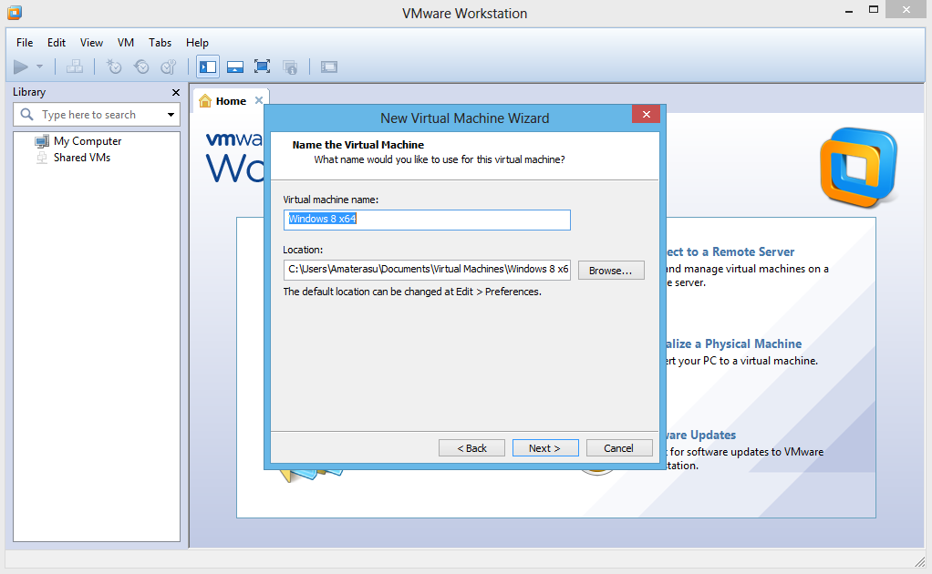
Task: Click the Browse... button
Action: pyautogui.click(x=611, y=271)
